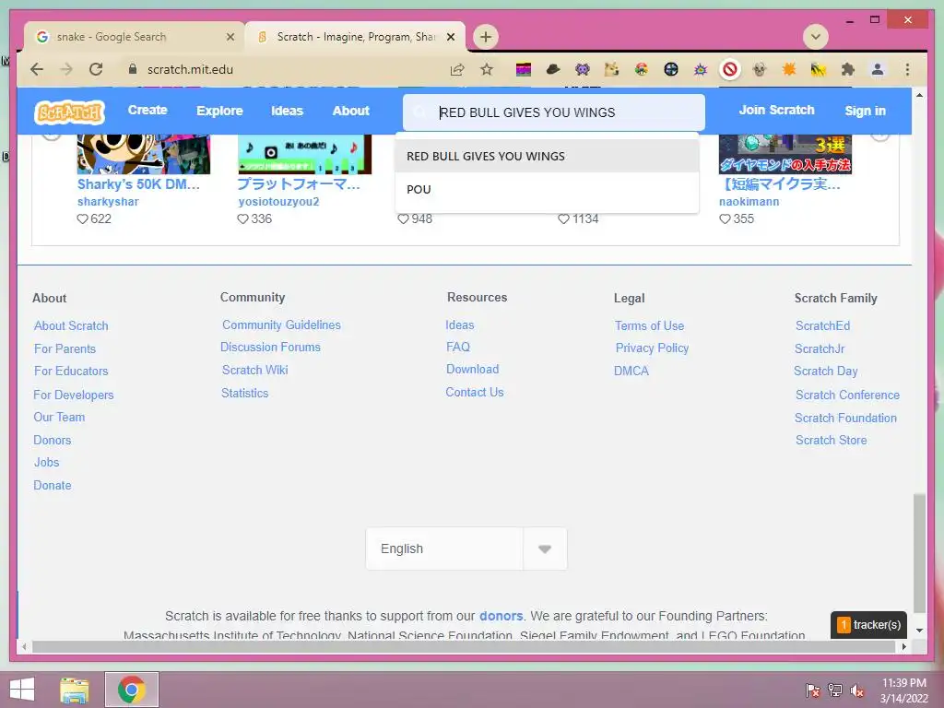Viewport: 944px width, 708px height.
Task: Close the snake Google Search tab
Action: click(x=230, y=37)
